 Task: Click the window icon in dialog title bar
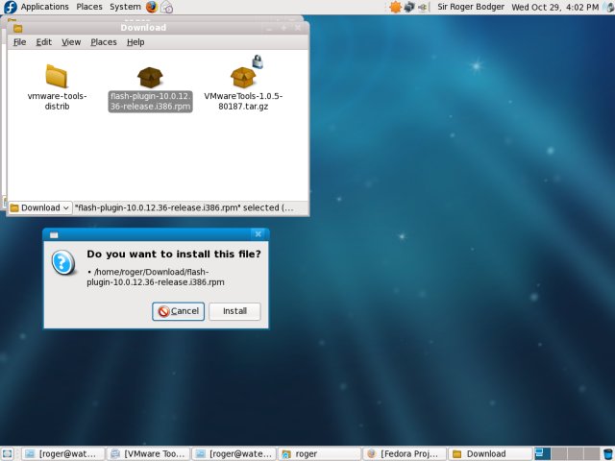coord(54,234)
